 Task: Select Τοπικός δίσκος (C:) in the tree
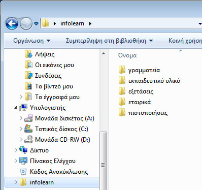(61, 129)
